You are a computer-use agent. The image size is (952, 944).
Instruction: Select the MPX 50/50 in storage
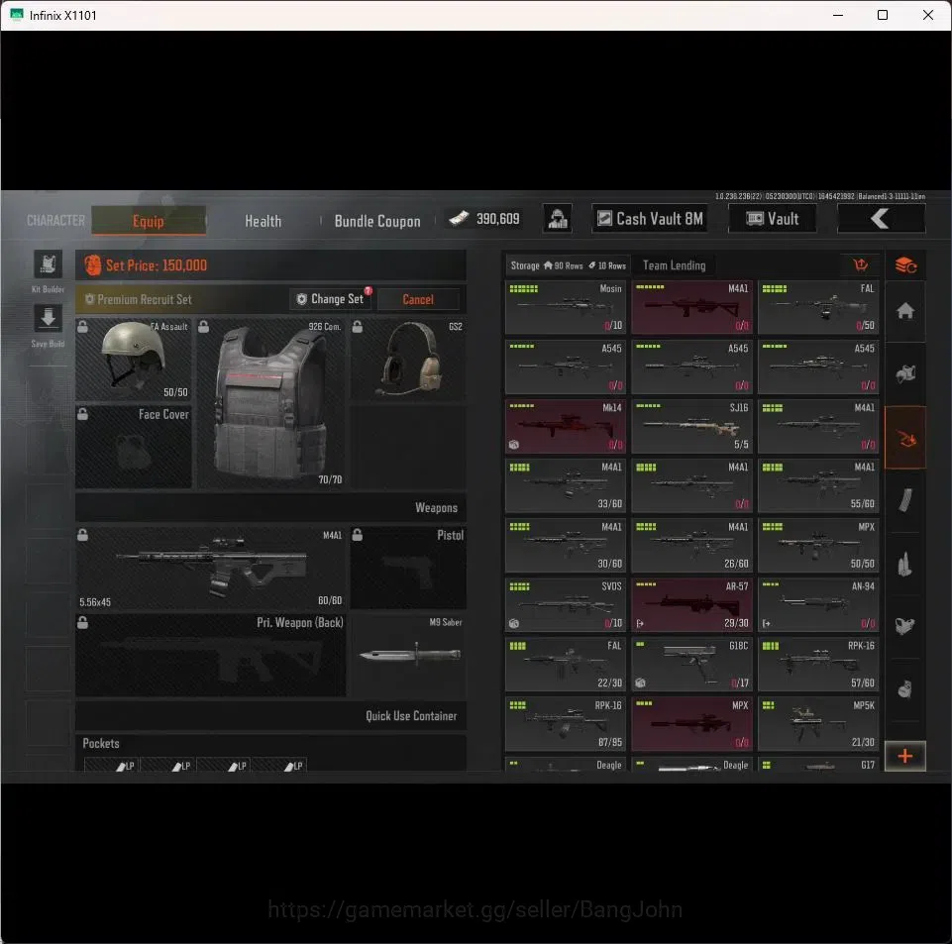click(x=818, y=545)
